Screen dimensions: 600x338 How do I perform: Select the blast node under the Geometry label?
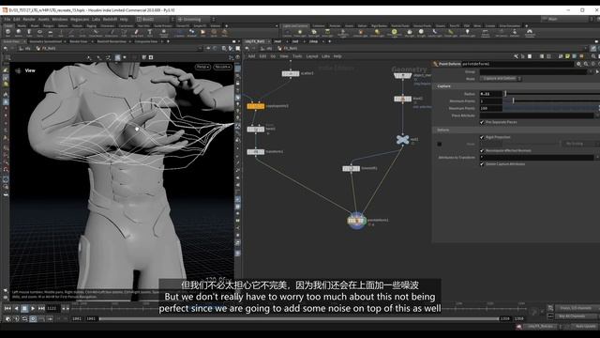tap(402, 99)
